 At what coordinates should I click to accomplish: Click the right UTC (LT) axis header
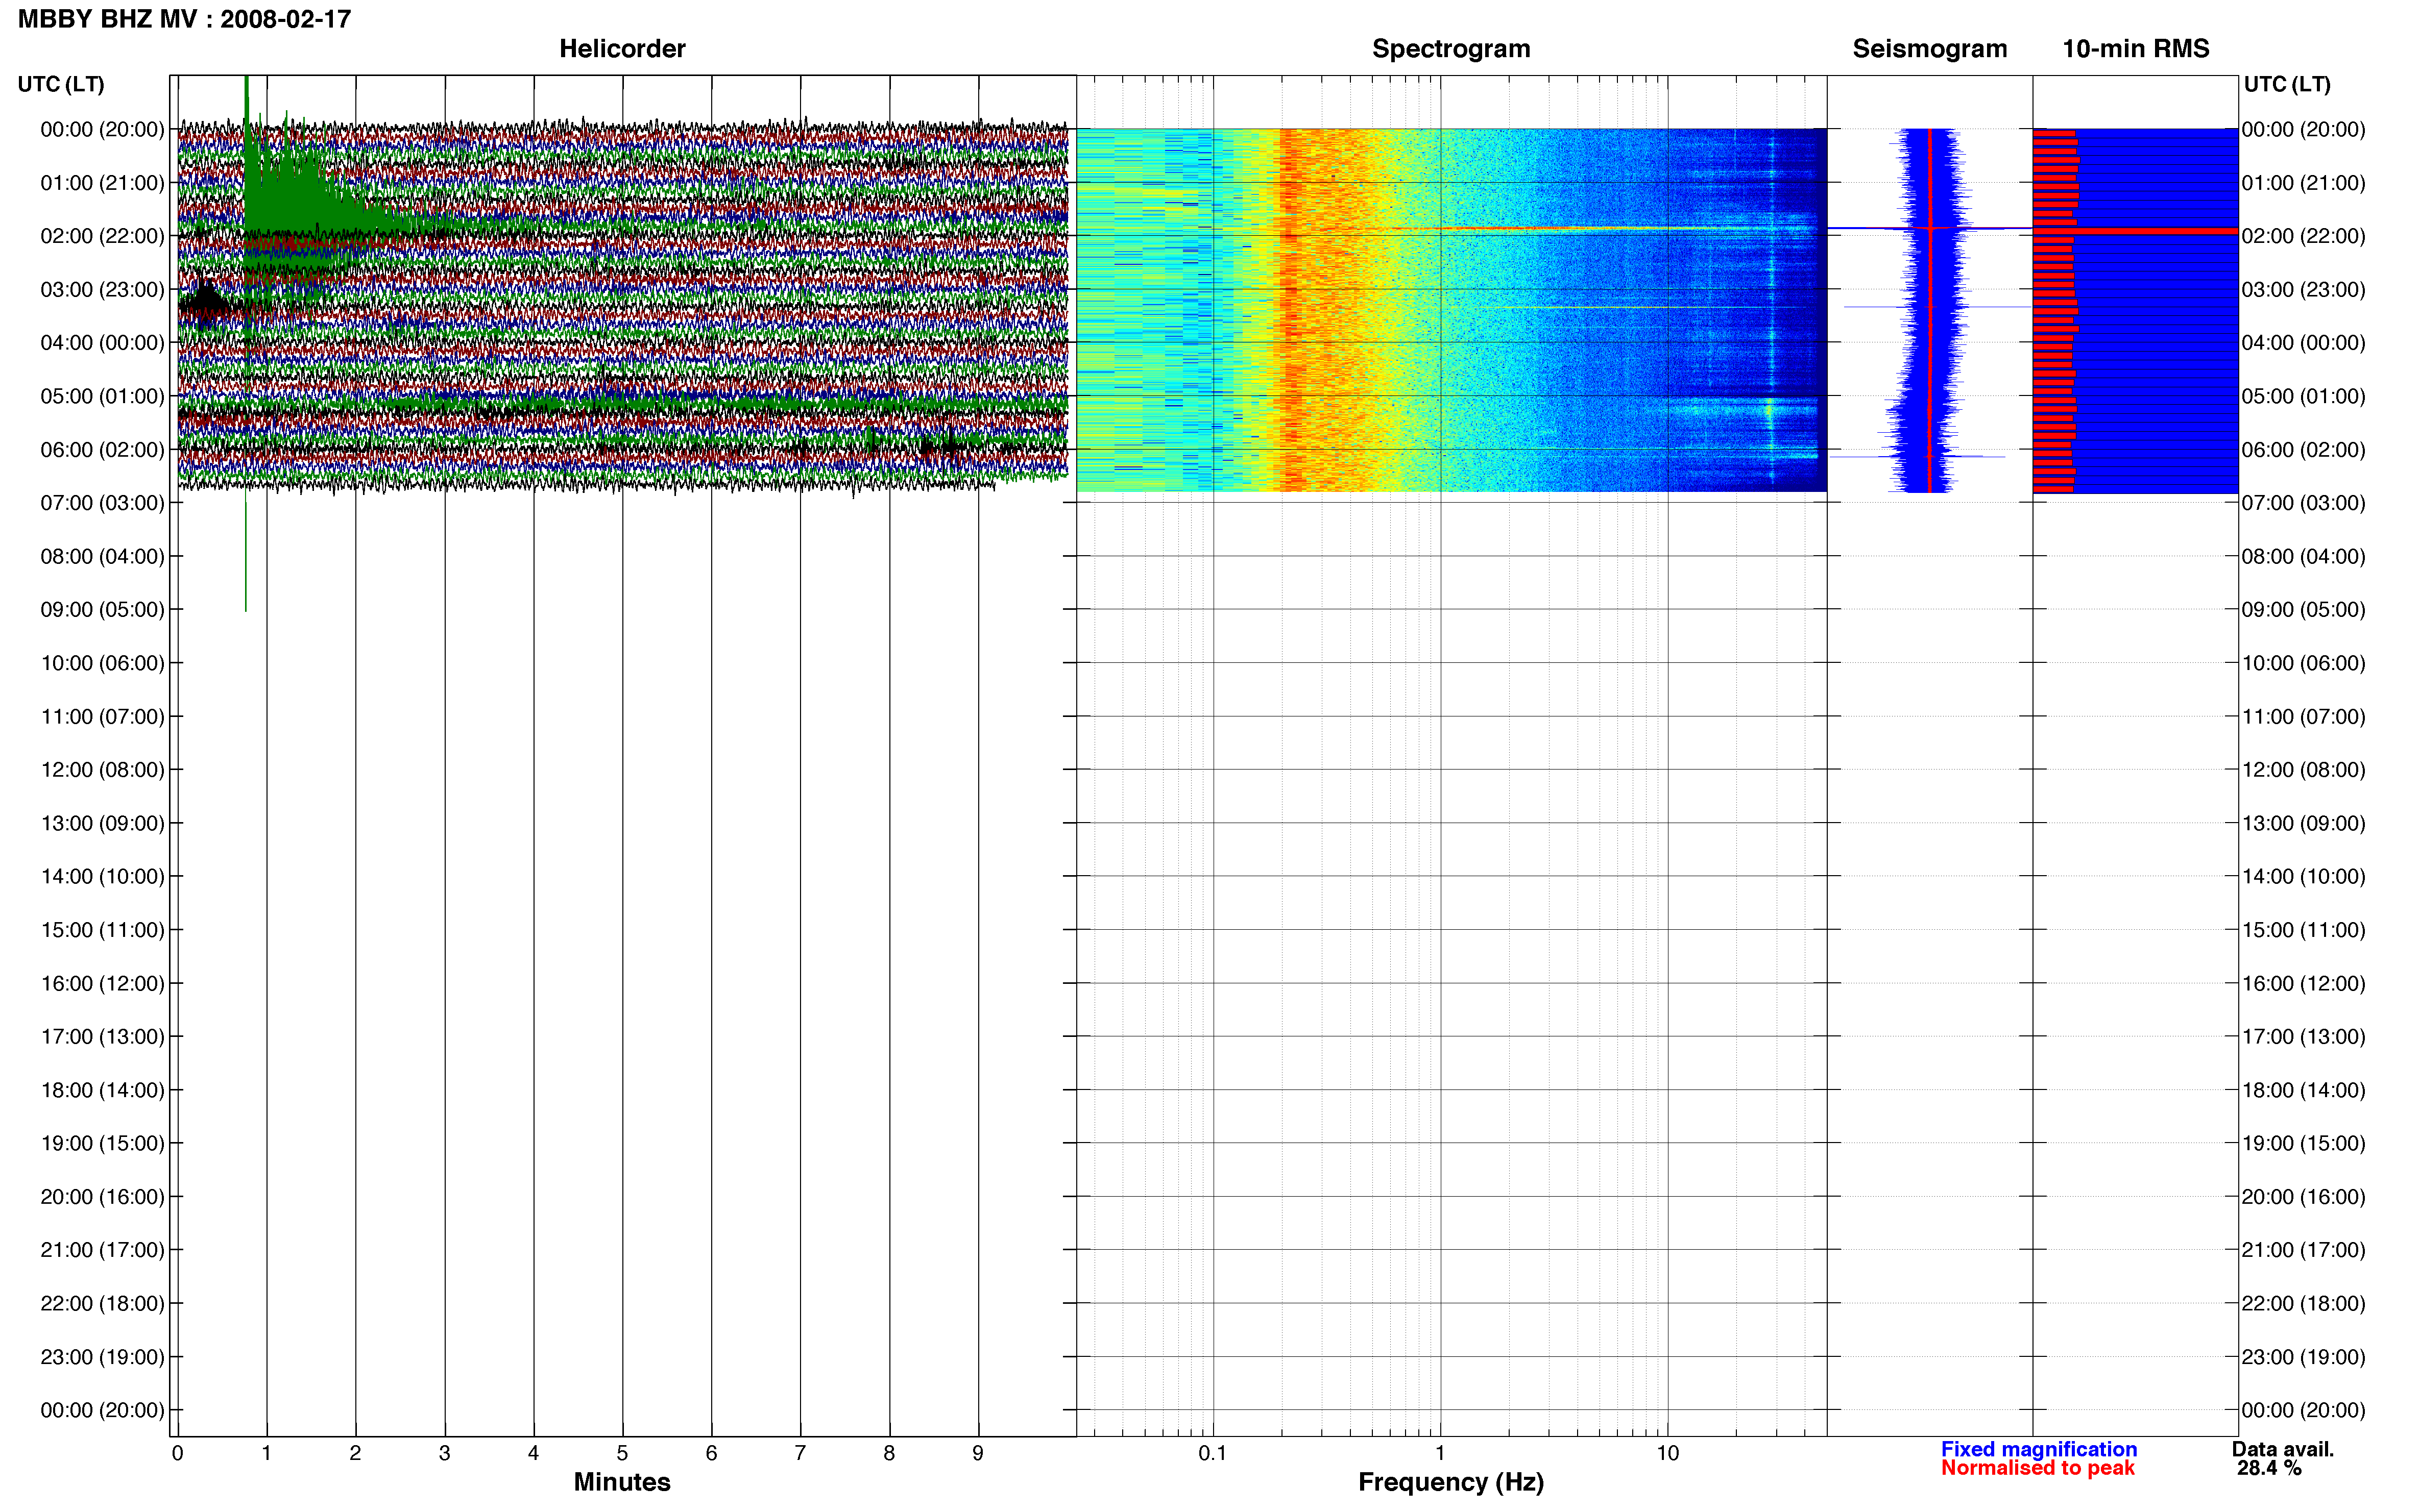(2287, 84)
